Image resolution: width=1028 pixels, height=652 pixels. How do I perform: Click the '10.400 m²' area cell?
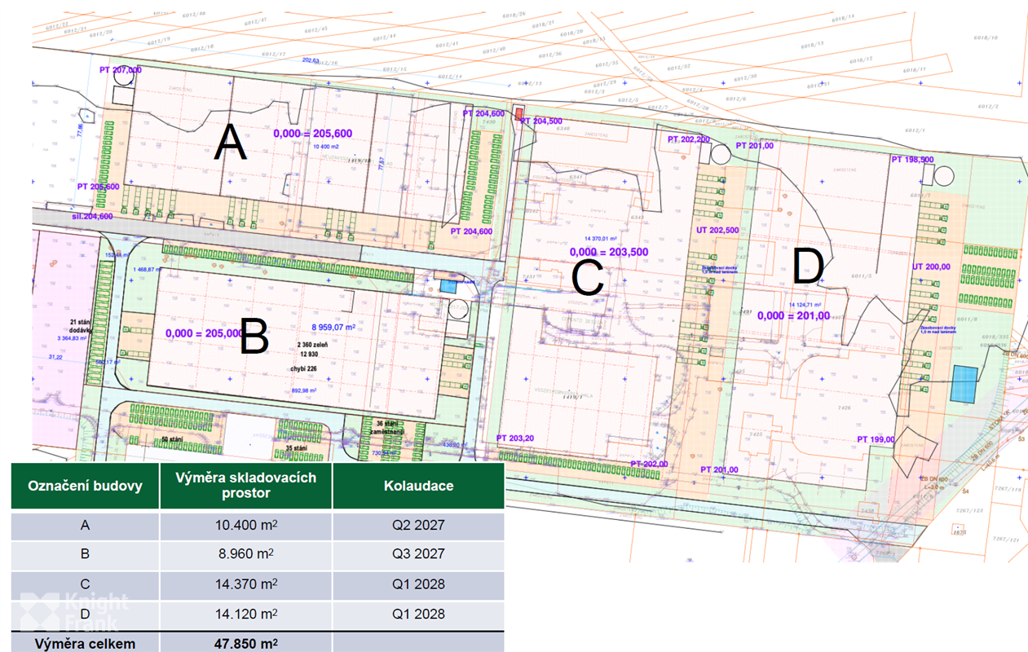click(x=245, y=526)
